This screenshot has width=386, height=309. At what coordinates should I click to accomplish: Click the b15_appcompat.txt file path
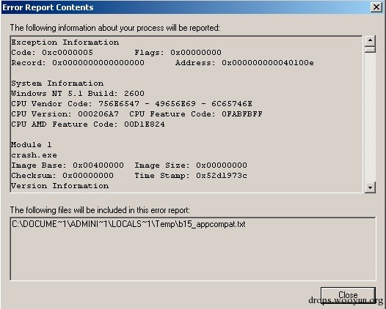(x=128, y=224)
